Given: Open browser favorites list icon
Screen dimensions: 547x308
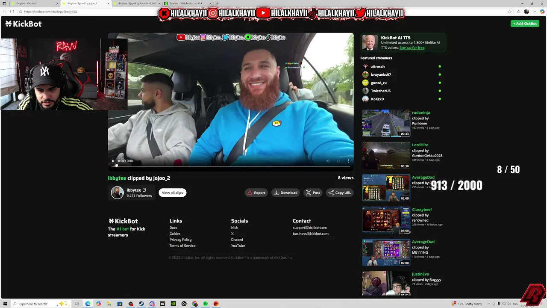Looking at the screenshot, I should click(518, 12).
